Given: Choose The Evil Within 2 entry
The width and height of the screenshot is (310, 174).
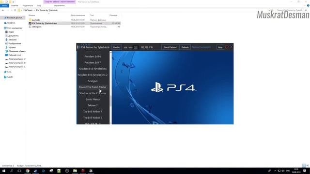Looking at the screenshot, I should (x=93, y=117).
